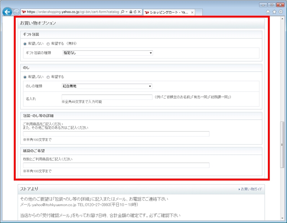
Task: Select ギフト包装 希望しない radio button
Action: 25,44
